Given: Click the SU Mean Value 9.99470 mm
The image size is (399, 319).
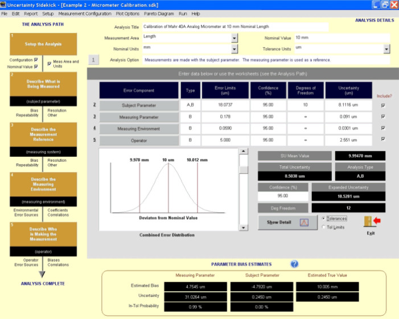Looking at the screenshot, I should pos(360,156).
